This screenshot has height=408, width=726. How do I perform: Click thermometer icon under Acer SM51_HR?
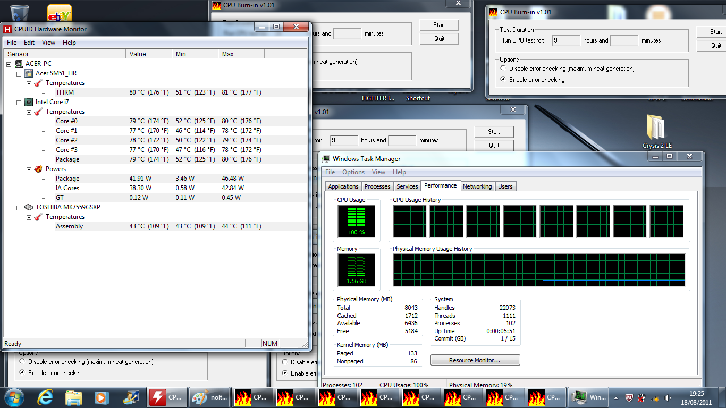coord(38,83)
